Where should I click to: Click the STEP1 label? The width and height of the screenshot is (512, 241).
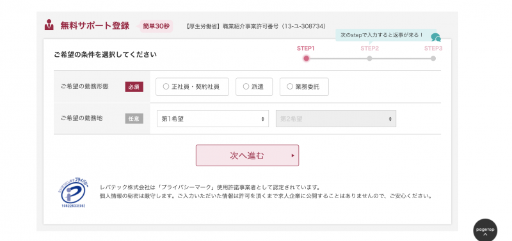(x=306, y=49)
